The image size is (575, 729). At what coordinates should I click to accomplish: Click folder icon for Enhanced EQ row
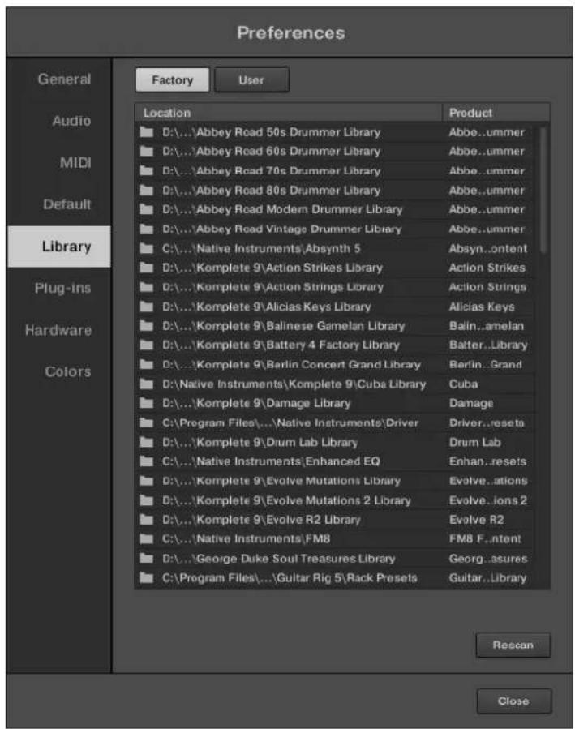pyautogui.click(x=147, y=461)
